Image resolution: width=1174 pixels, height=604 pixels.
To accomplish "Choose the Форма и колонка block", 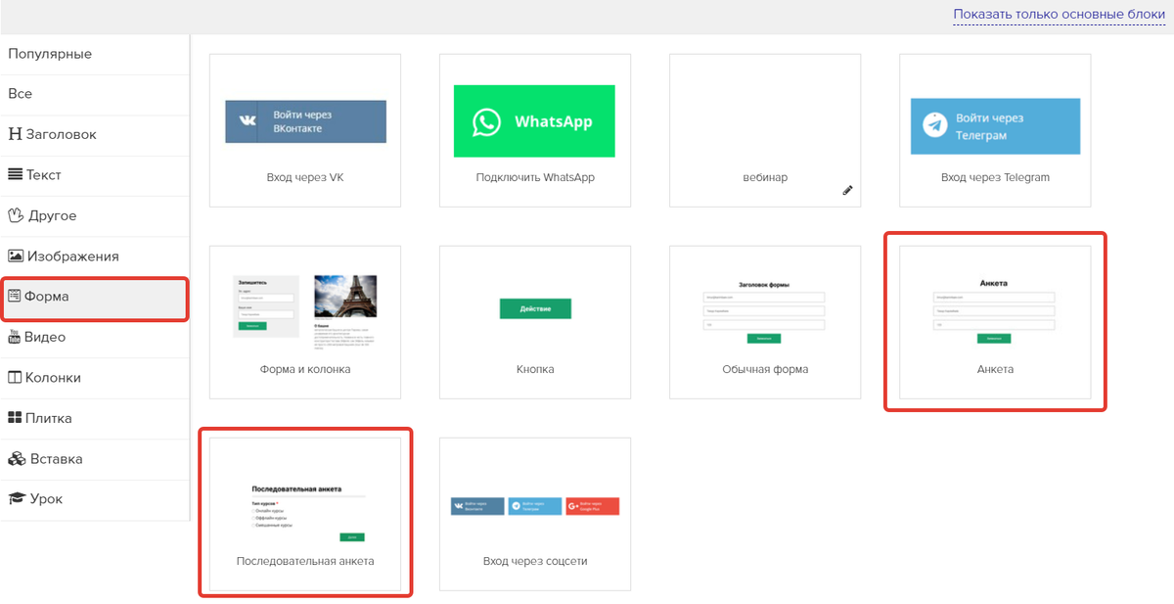I will [x=305, y=322].
